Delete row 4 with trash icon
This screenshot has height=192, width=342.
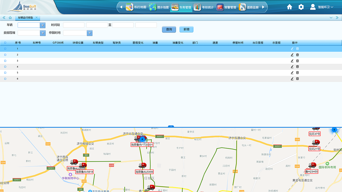point(297,67)
